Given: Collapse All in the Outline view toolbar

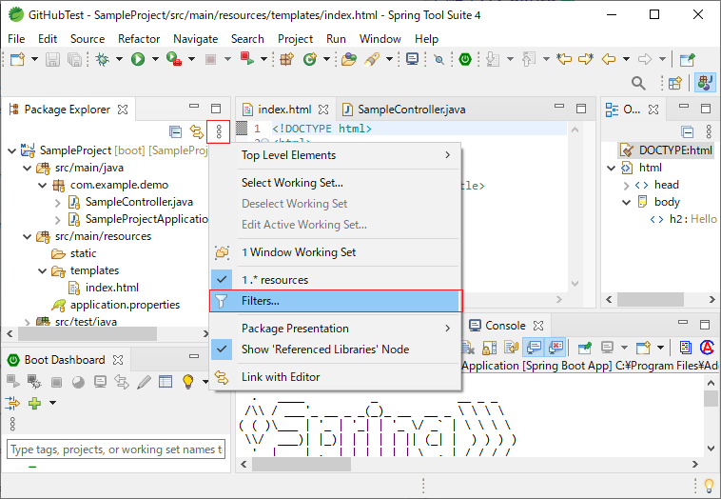Looking at the screenshot, I should tap(688, 132).
